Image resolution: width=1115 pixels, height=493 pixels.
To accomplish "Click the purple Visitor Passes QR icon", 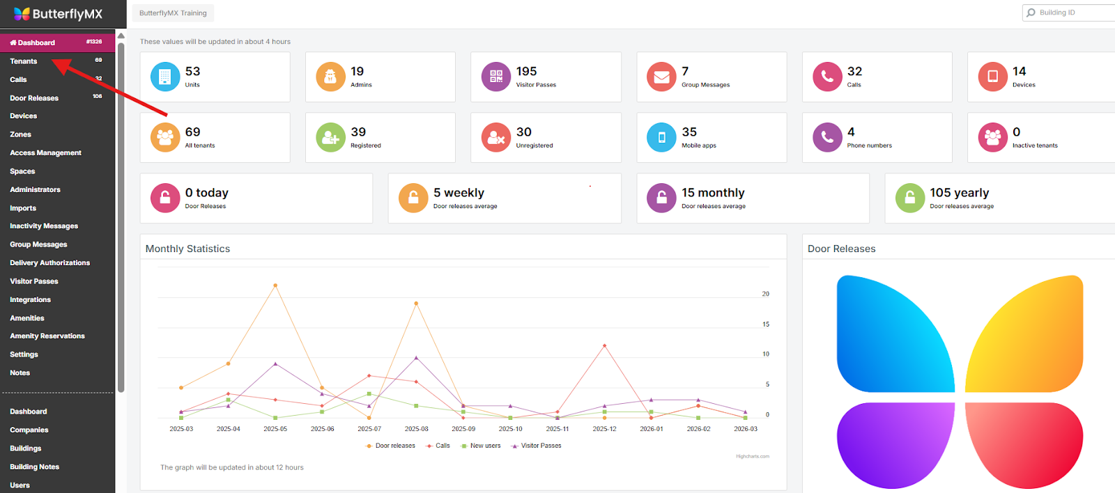I will coord(496,77).
